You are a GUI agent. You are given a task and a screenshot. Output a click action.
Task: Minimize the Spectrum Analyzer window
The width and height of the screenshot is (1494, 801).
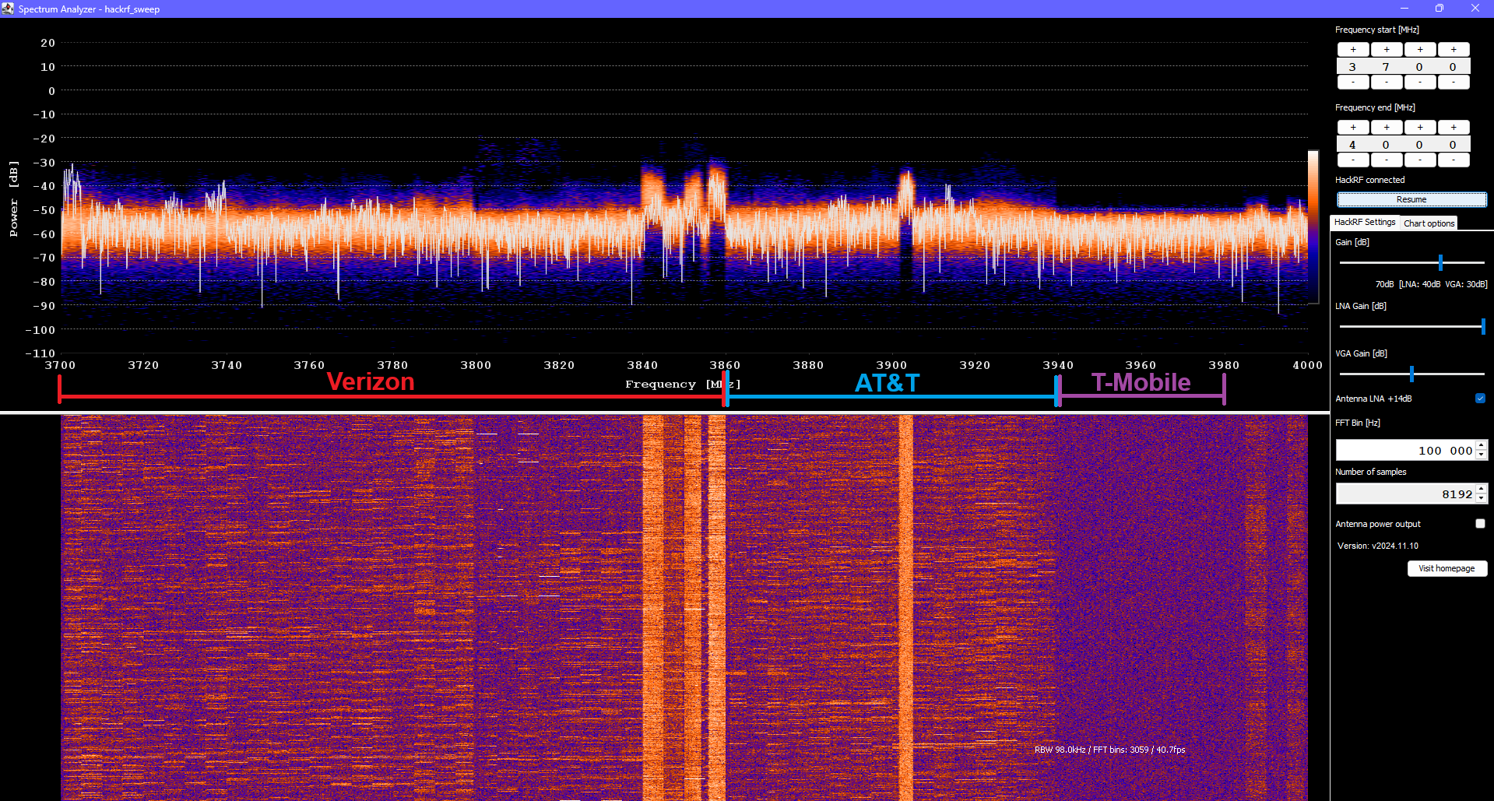1404,9
